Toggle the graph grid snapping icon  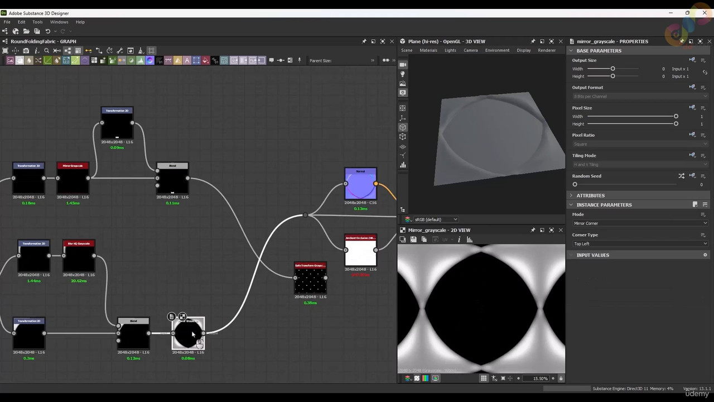[151, 51]
